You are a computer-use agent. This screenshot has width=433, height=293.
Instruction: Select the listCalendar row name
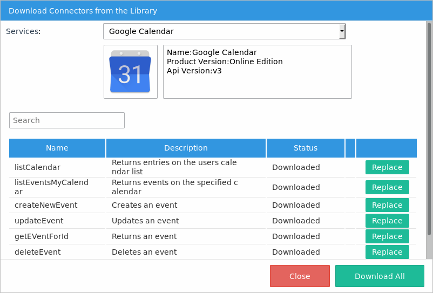click(x=37, y=167)
